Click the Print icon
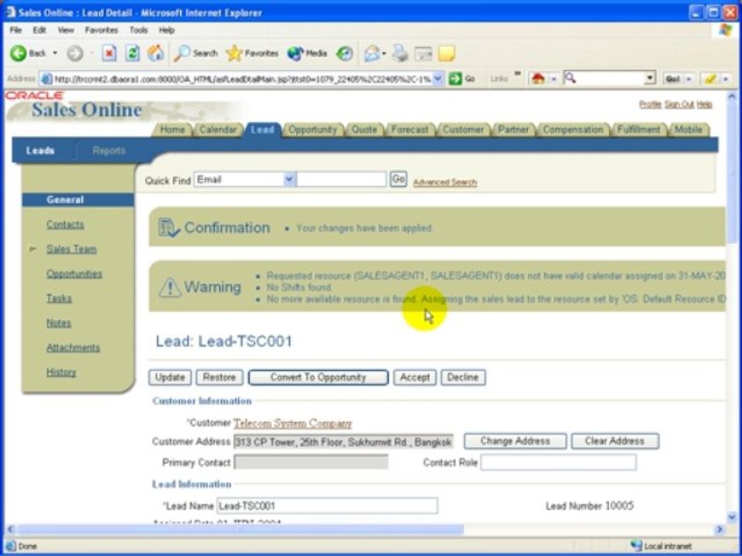742x556 pixels. [x=400, y=53]
